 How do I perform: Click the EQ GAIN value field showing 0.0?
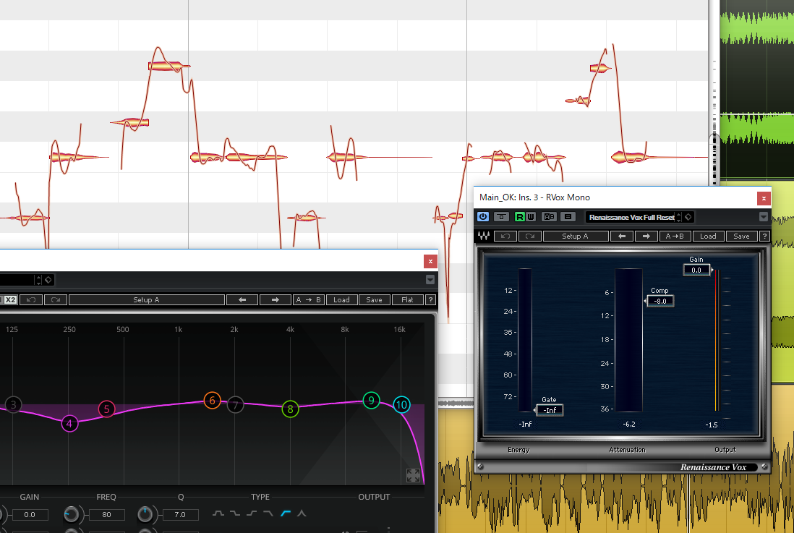pos(30,515)
